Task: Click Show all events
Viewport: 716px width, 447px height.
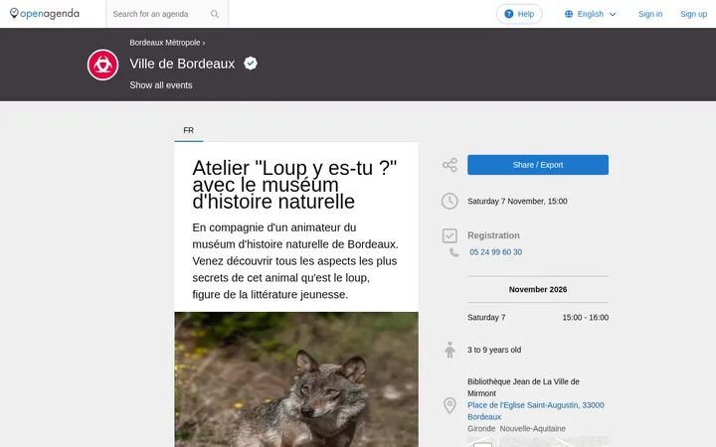Action: [161, 85]
